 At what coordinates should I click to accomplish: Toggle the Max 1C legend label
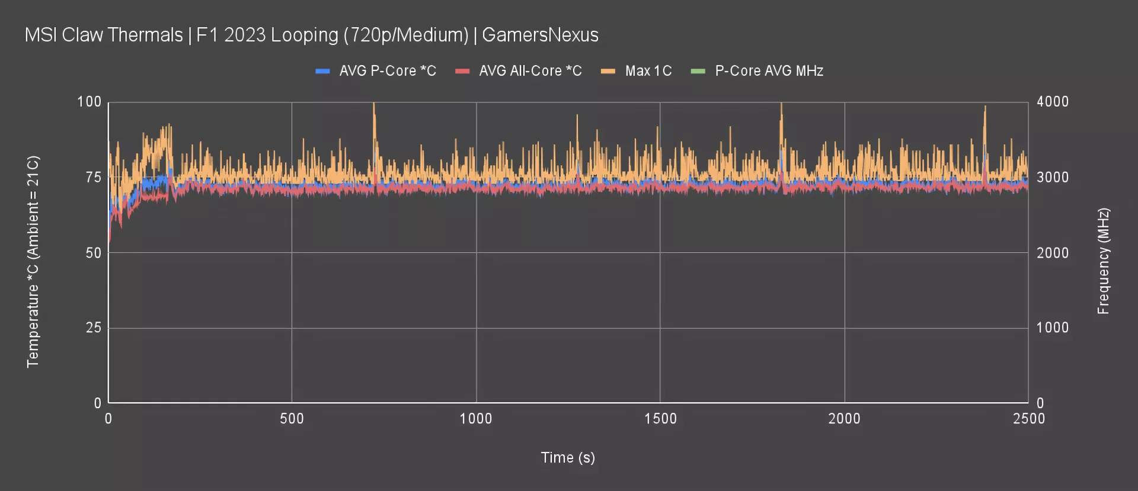(x=648, y=71)
